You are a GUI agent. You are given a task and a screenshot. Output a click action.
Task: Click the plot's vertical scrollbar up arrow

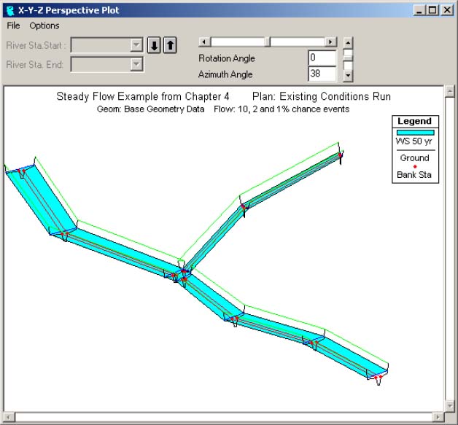tap(450, 90)
